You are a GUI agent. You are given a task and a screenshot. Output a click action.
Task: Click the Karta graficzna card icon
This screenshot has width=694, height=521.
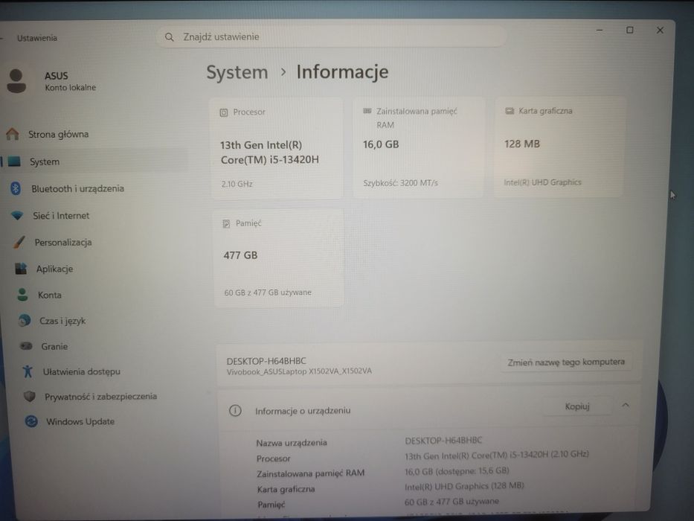click(x=510, y=111)
